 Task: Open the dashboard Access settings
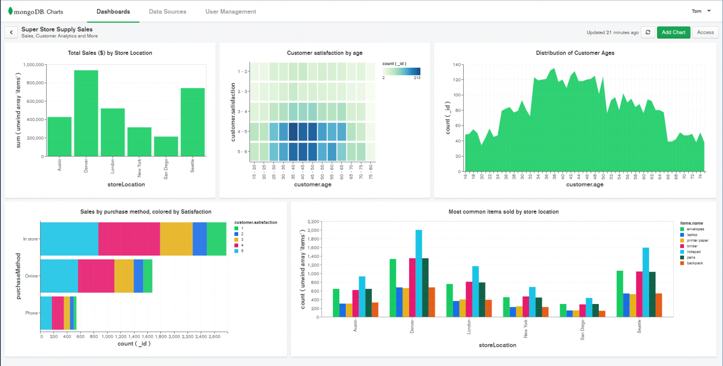pos(705,32)
